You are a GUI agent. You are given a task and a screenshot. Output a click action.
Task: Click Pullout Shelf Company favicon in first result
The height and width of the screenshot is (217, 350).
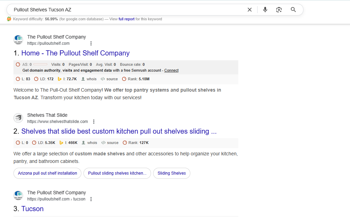tap(18, 40)
